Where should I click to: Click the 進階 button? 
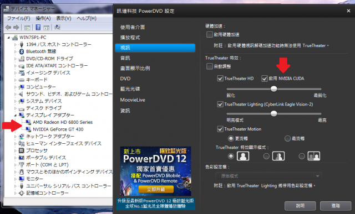point(336,206)
